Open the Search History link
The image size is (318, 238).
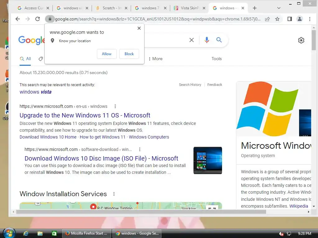(190, 85)
